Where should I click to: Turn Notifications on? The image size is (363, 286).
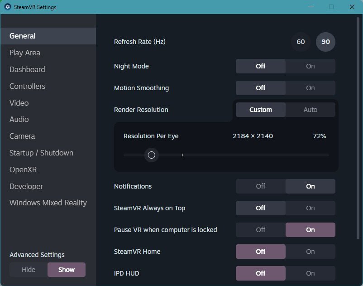310,186
